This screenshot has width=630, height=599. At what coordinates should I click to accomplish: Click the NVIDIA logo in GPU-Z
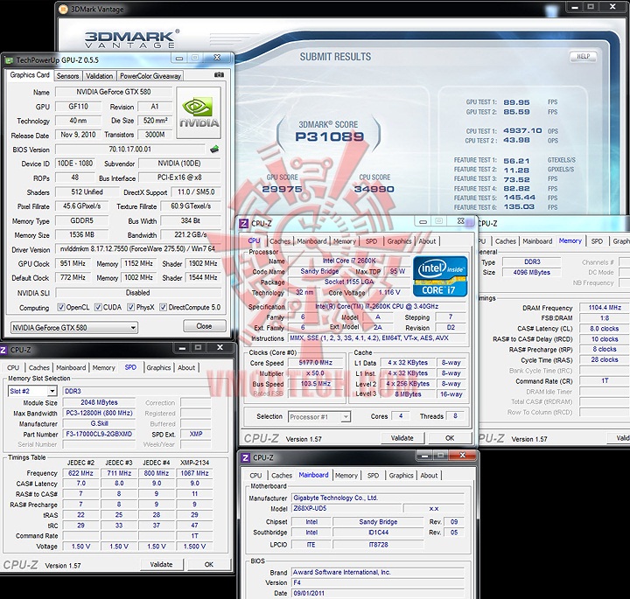click(x=199, y=113)
